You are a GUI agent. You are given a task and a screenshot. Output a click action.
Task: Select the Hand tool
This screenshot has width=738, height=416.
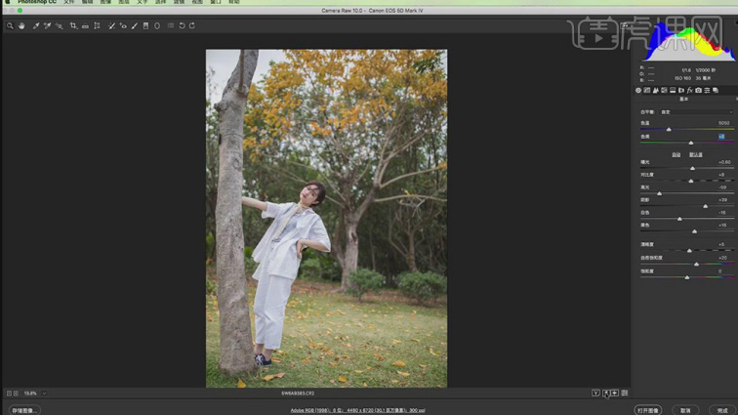click(x=21, y=26)
